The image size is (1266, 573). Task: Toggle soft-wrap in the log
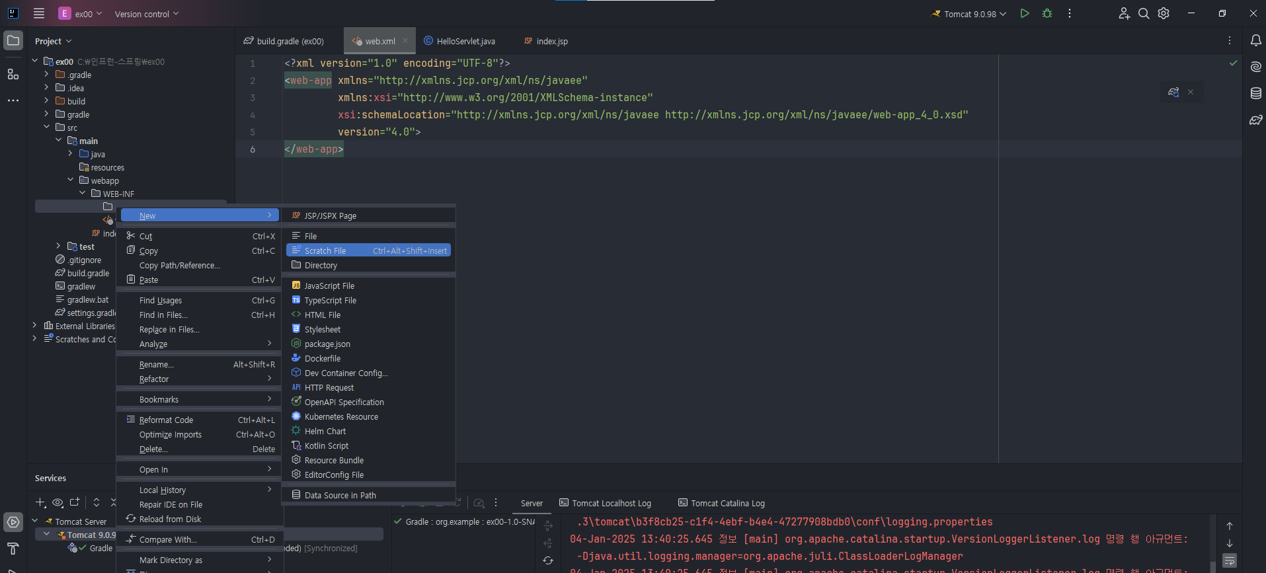tap(1230, 561)
